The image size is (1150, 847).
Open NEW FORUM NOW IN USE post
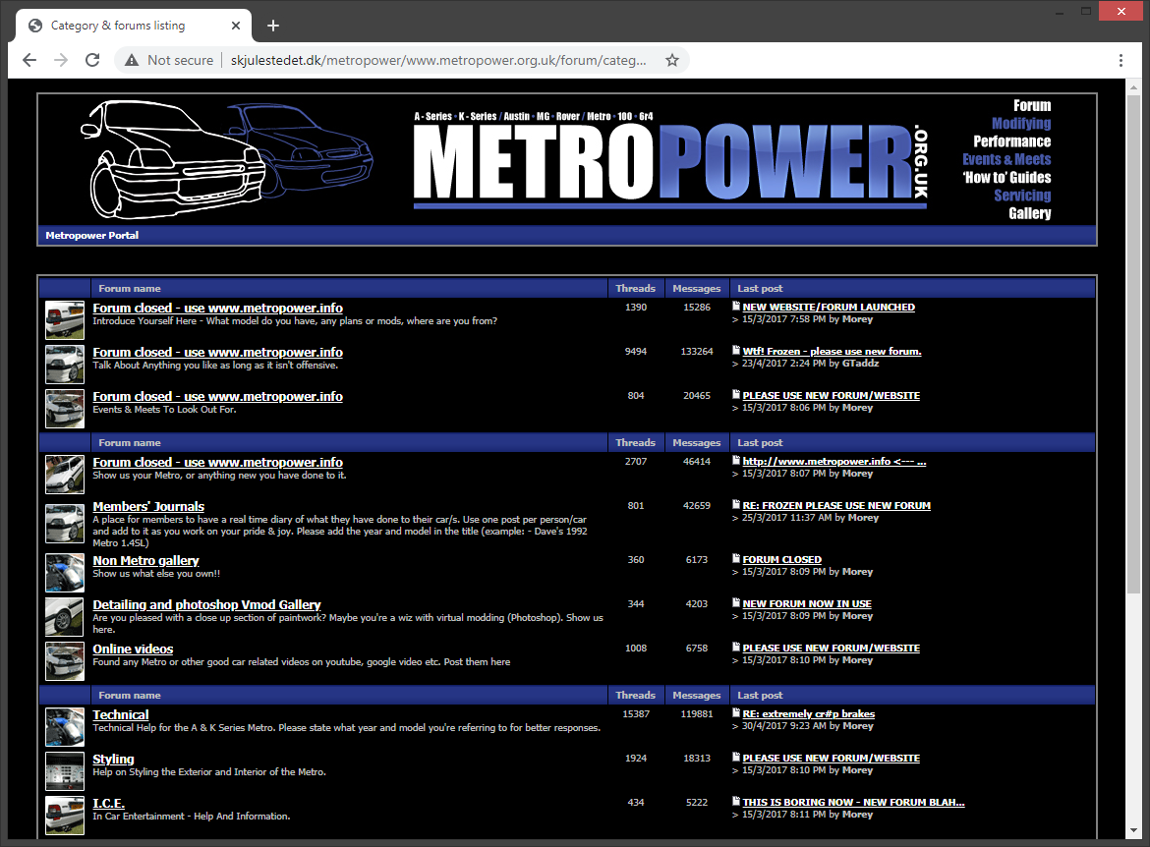pyautogui.click(x=807, y=603)
